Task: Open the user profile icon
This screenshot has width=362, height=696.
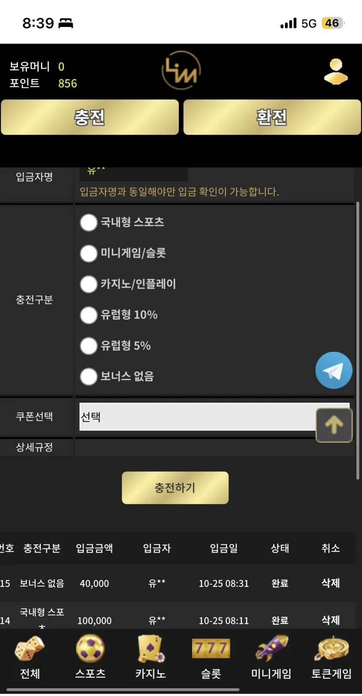Action: [336, 72]
